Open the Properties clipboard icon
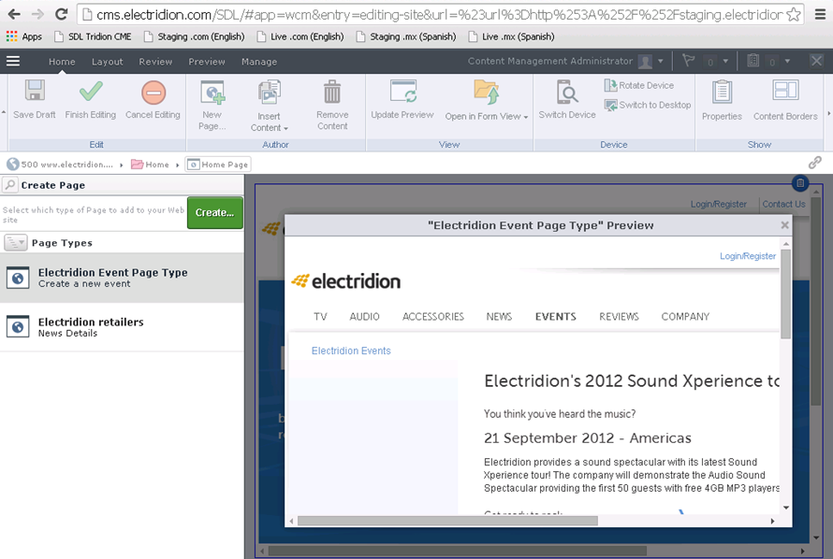Image resolution: width=833 pixels, height=559 pixels. pos(722,92)
